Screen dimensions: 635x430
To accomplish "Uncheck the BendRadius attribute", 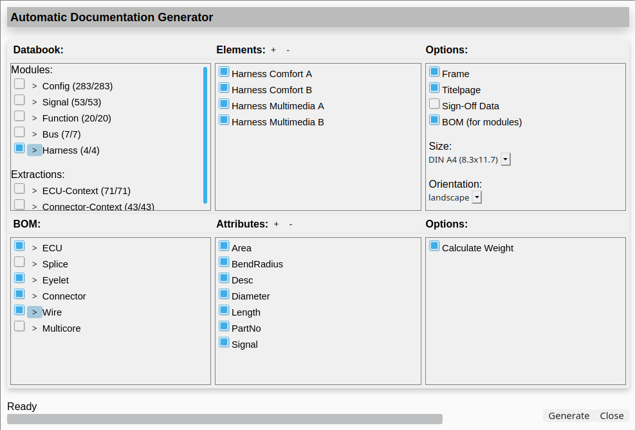I will pyautogui.click(x=224, y=262).
